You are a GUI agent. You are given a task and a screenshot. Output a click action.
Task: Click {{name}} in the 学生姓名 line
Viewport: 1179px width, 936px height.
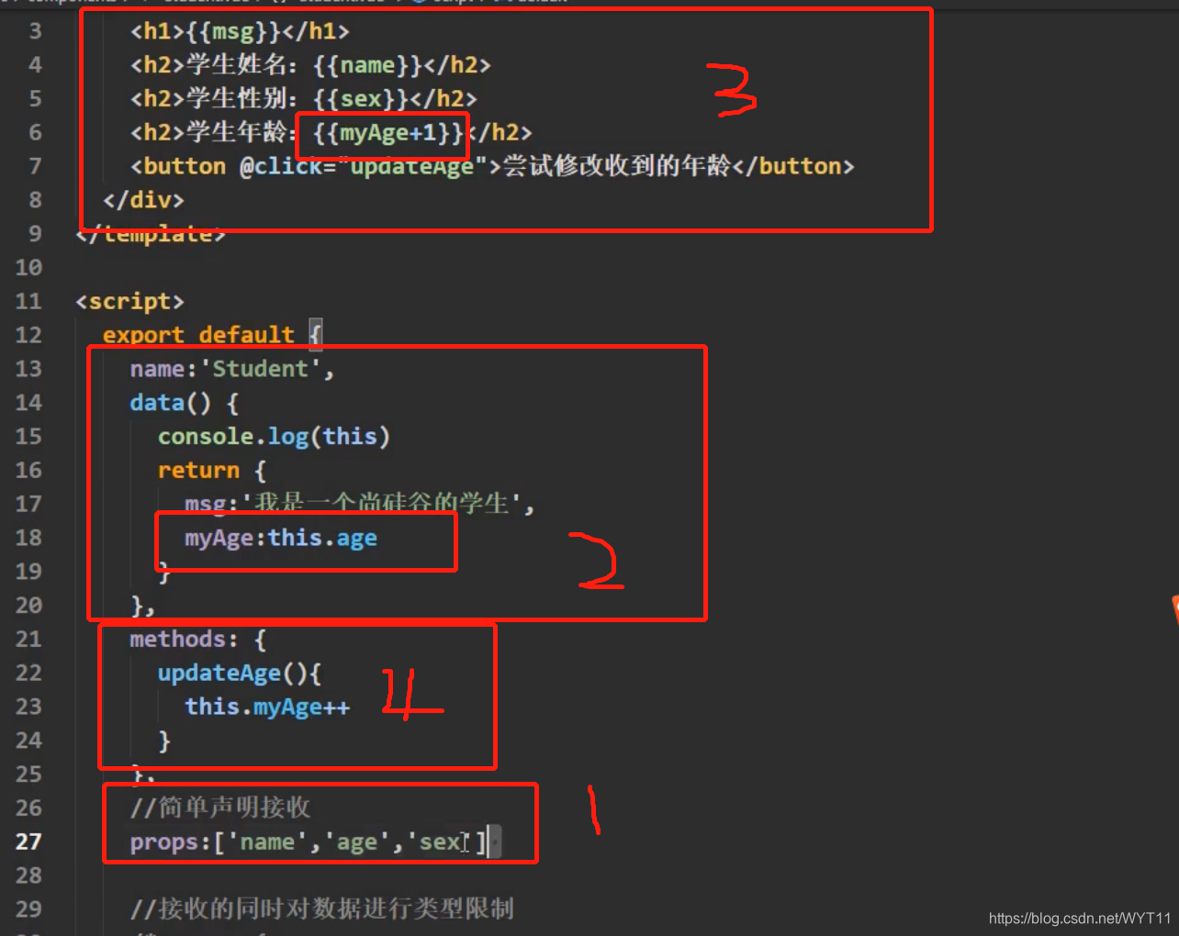pos(368,65)
